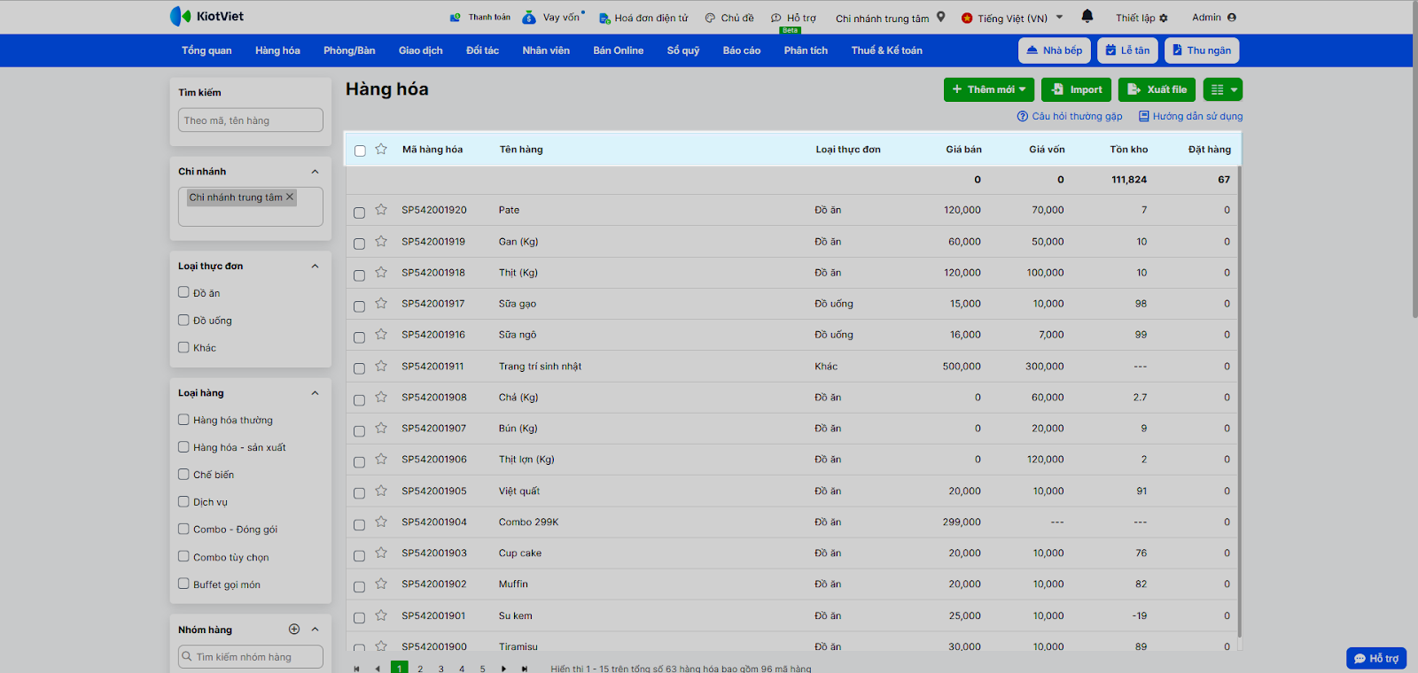Open Thiết lập settings gear
The image size is (1418, 673).
1141,18
